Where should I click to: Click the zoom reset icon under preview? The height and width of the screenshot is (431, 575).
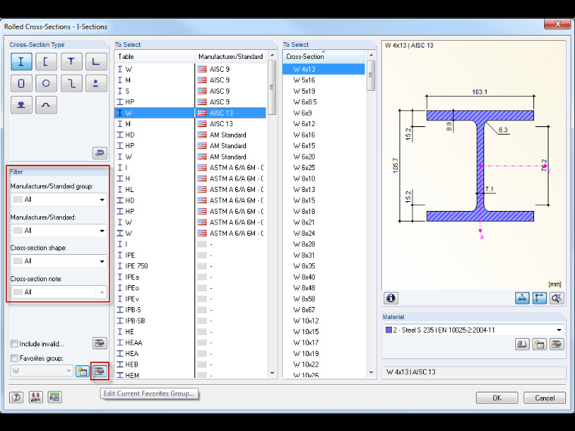point(556,298)
